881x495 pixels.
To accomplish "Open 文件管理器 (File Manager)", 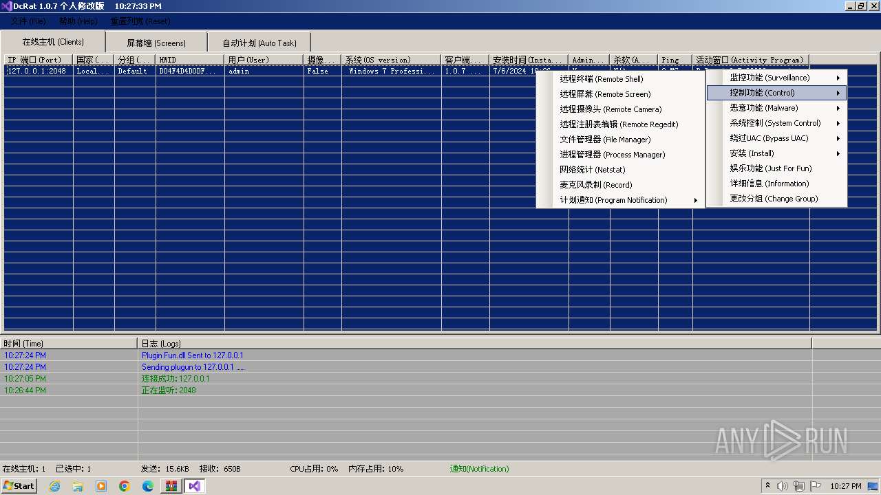I will point(620,140).
